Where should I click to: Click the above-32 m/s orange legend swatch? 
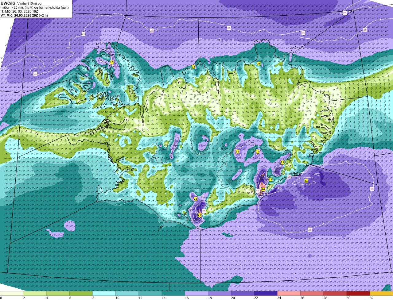381,293
